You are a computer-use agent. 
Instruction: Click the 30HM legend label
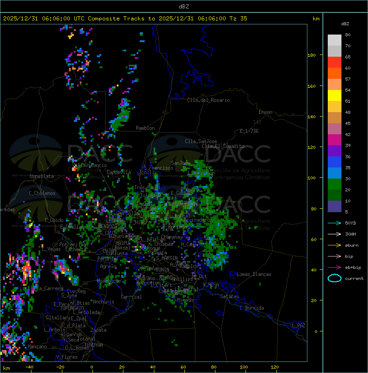pos(350,234)
